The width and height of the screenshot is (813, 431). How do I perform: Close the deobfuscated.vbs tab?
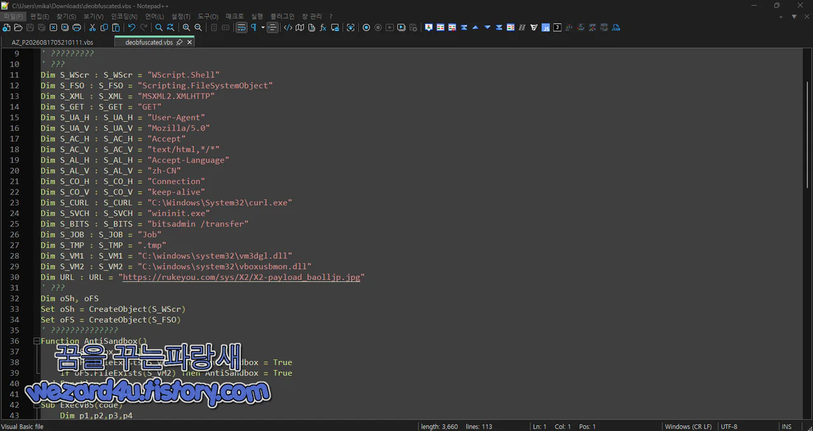point(189,42)
